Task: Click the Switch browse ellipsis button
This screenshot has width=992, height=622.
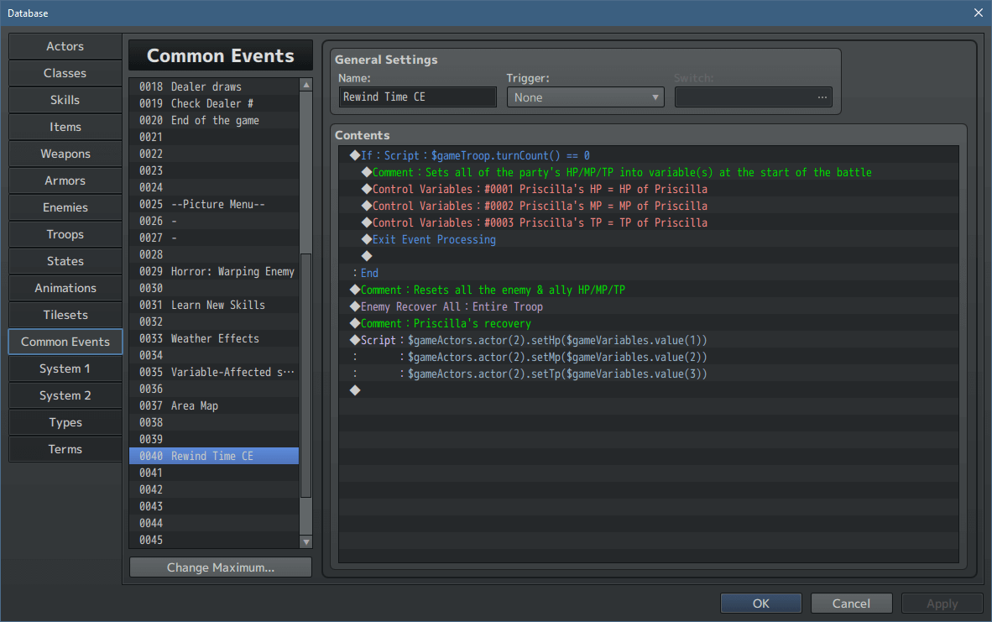Action: coord(822,97)
